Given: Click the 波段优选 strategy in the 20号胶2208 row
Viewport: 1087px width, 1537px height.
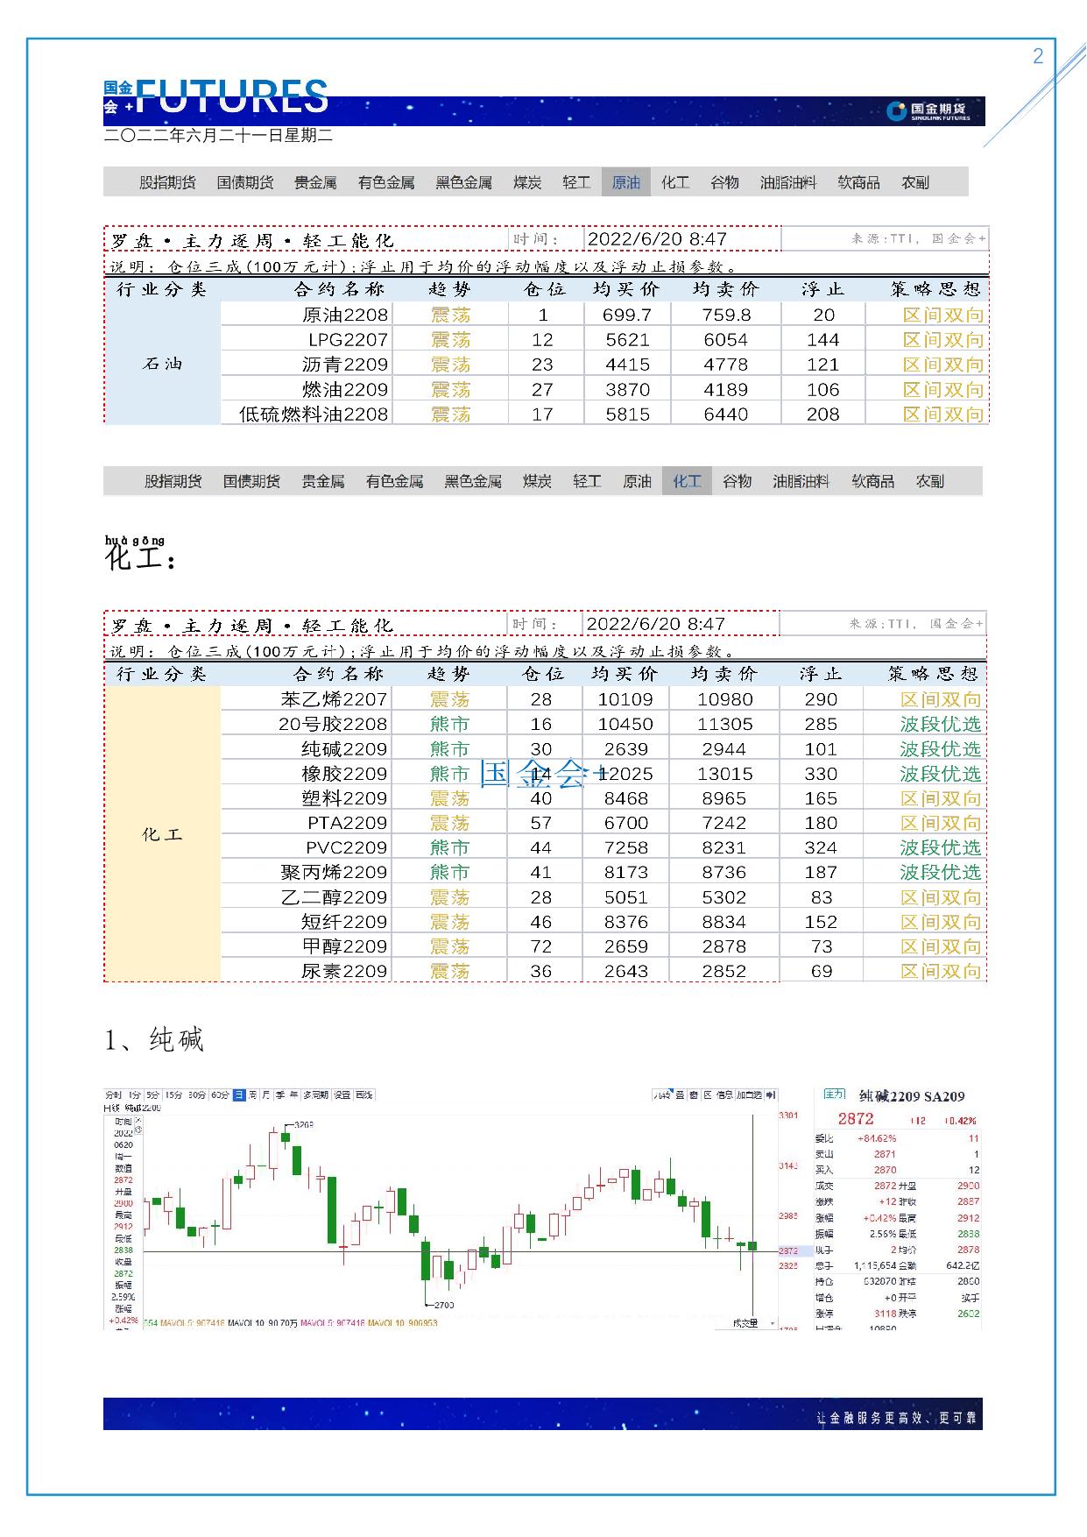Looking at the screenshot, I should (941, 724).
